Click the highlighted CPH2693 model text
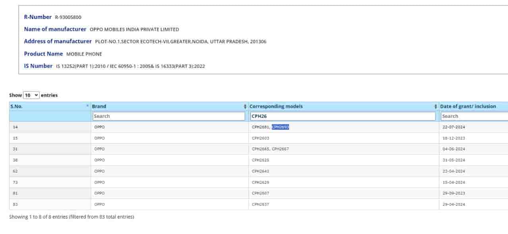The width and height of the screenshot is (508, 234). coord(280,127)
